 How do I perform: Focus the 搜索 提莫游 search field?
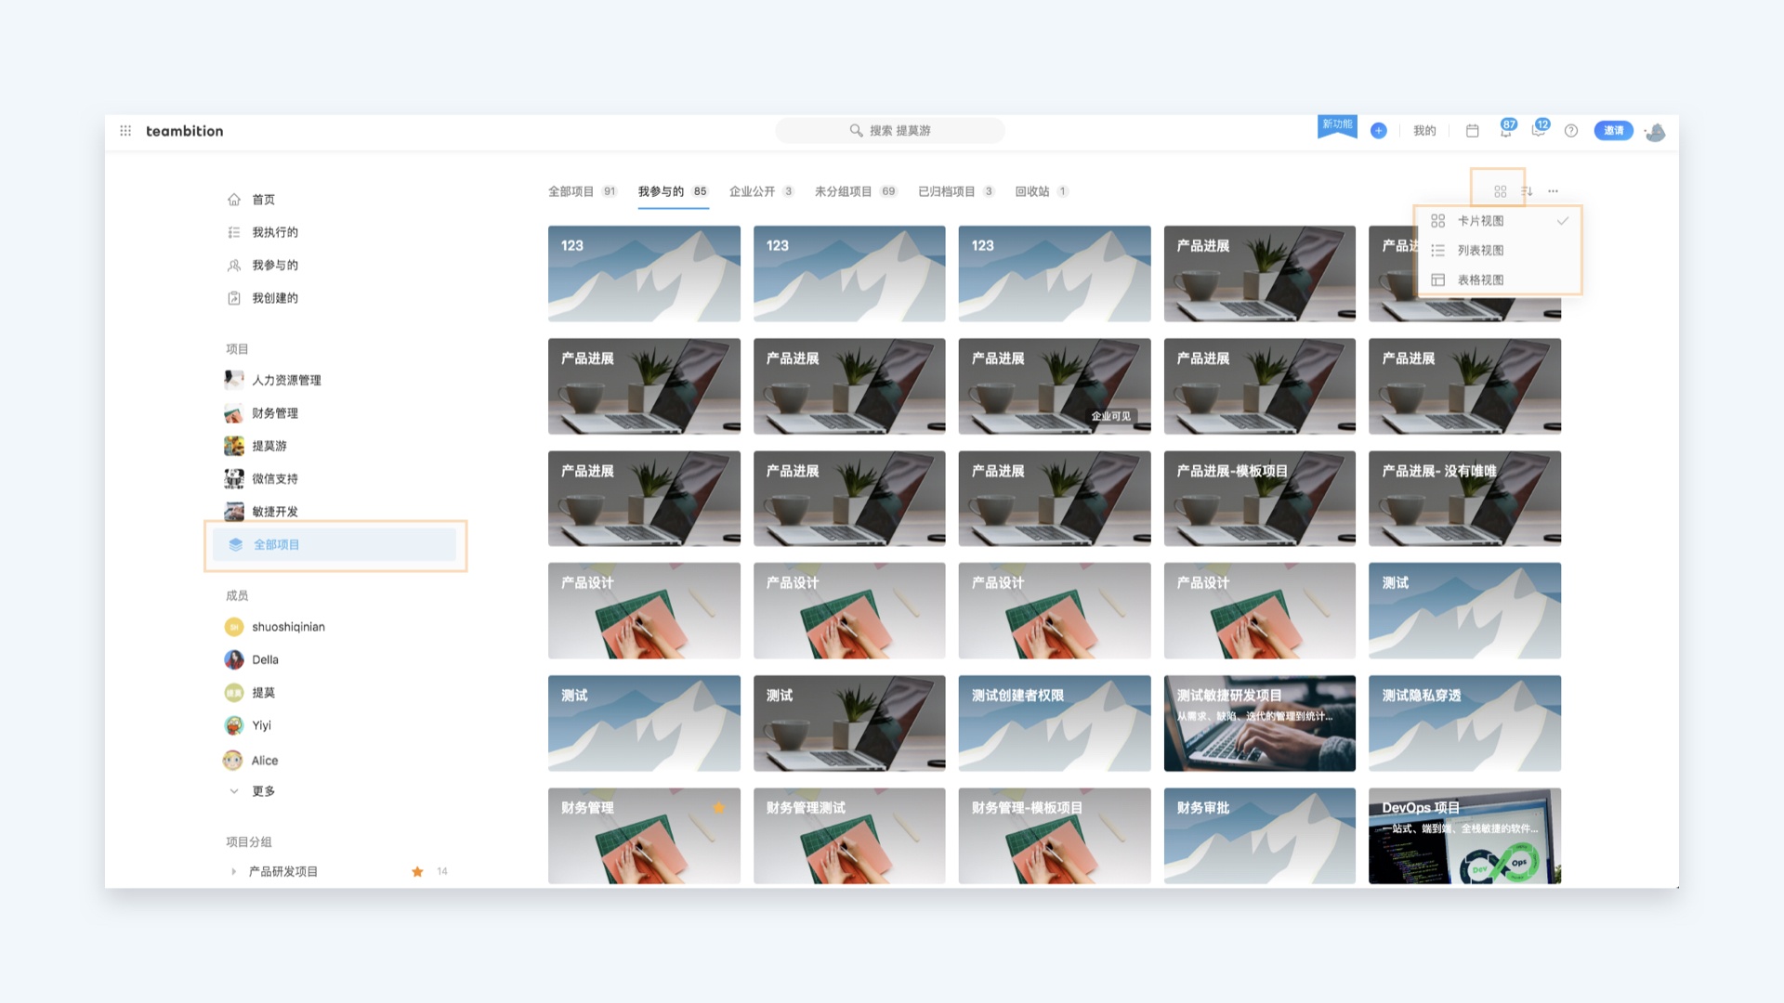[890, 131]
